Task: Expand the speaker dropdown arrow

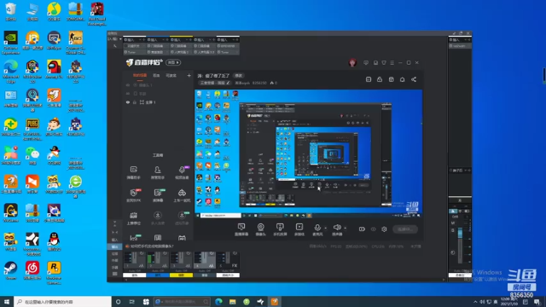Action: click(x=345, y=229)
